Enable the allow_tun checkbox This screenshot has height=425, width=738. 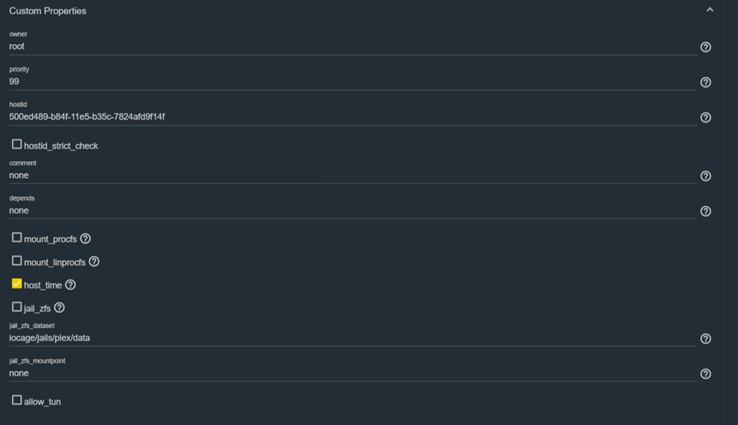(16, 400)
